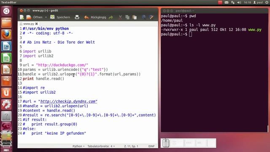Open System Settings from launcher
Image resolution: width=270 pixels, height=152 pixels.
[6, 105]
